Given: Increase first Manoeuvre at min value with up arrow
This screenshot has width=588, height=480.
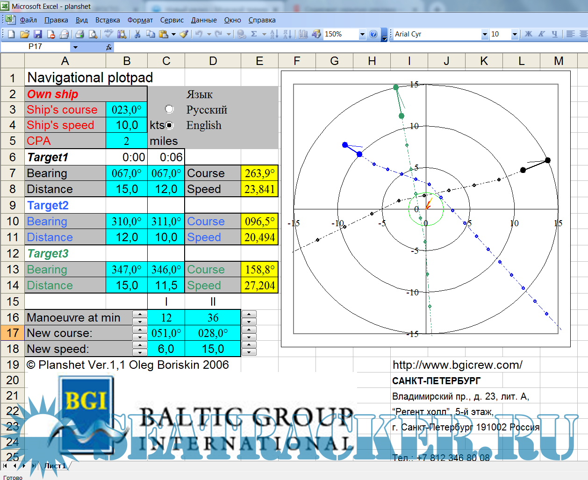Looking at the screenshot, I should tap(140, 314).
